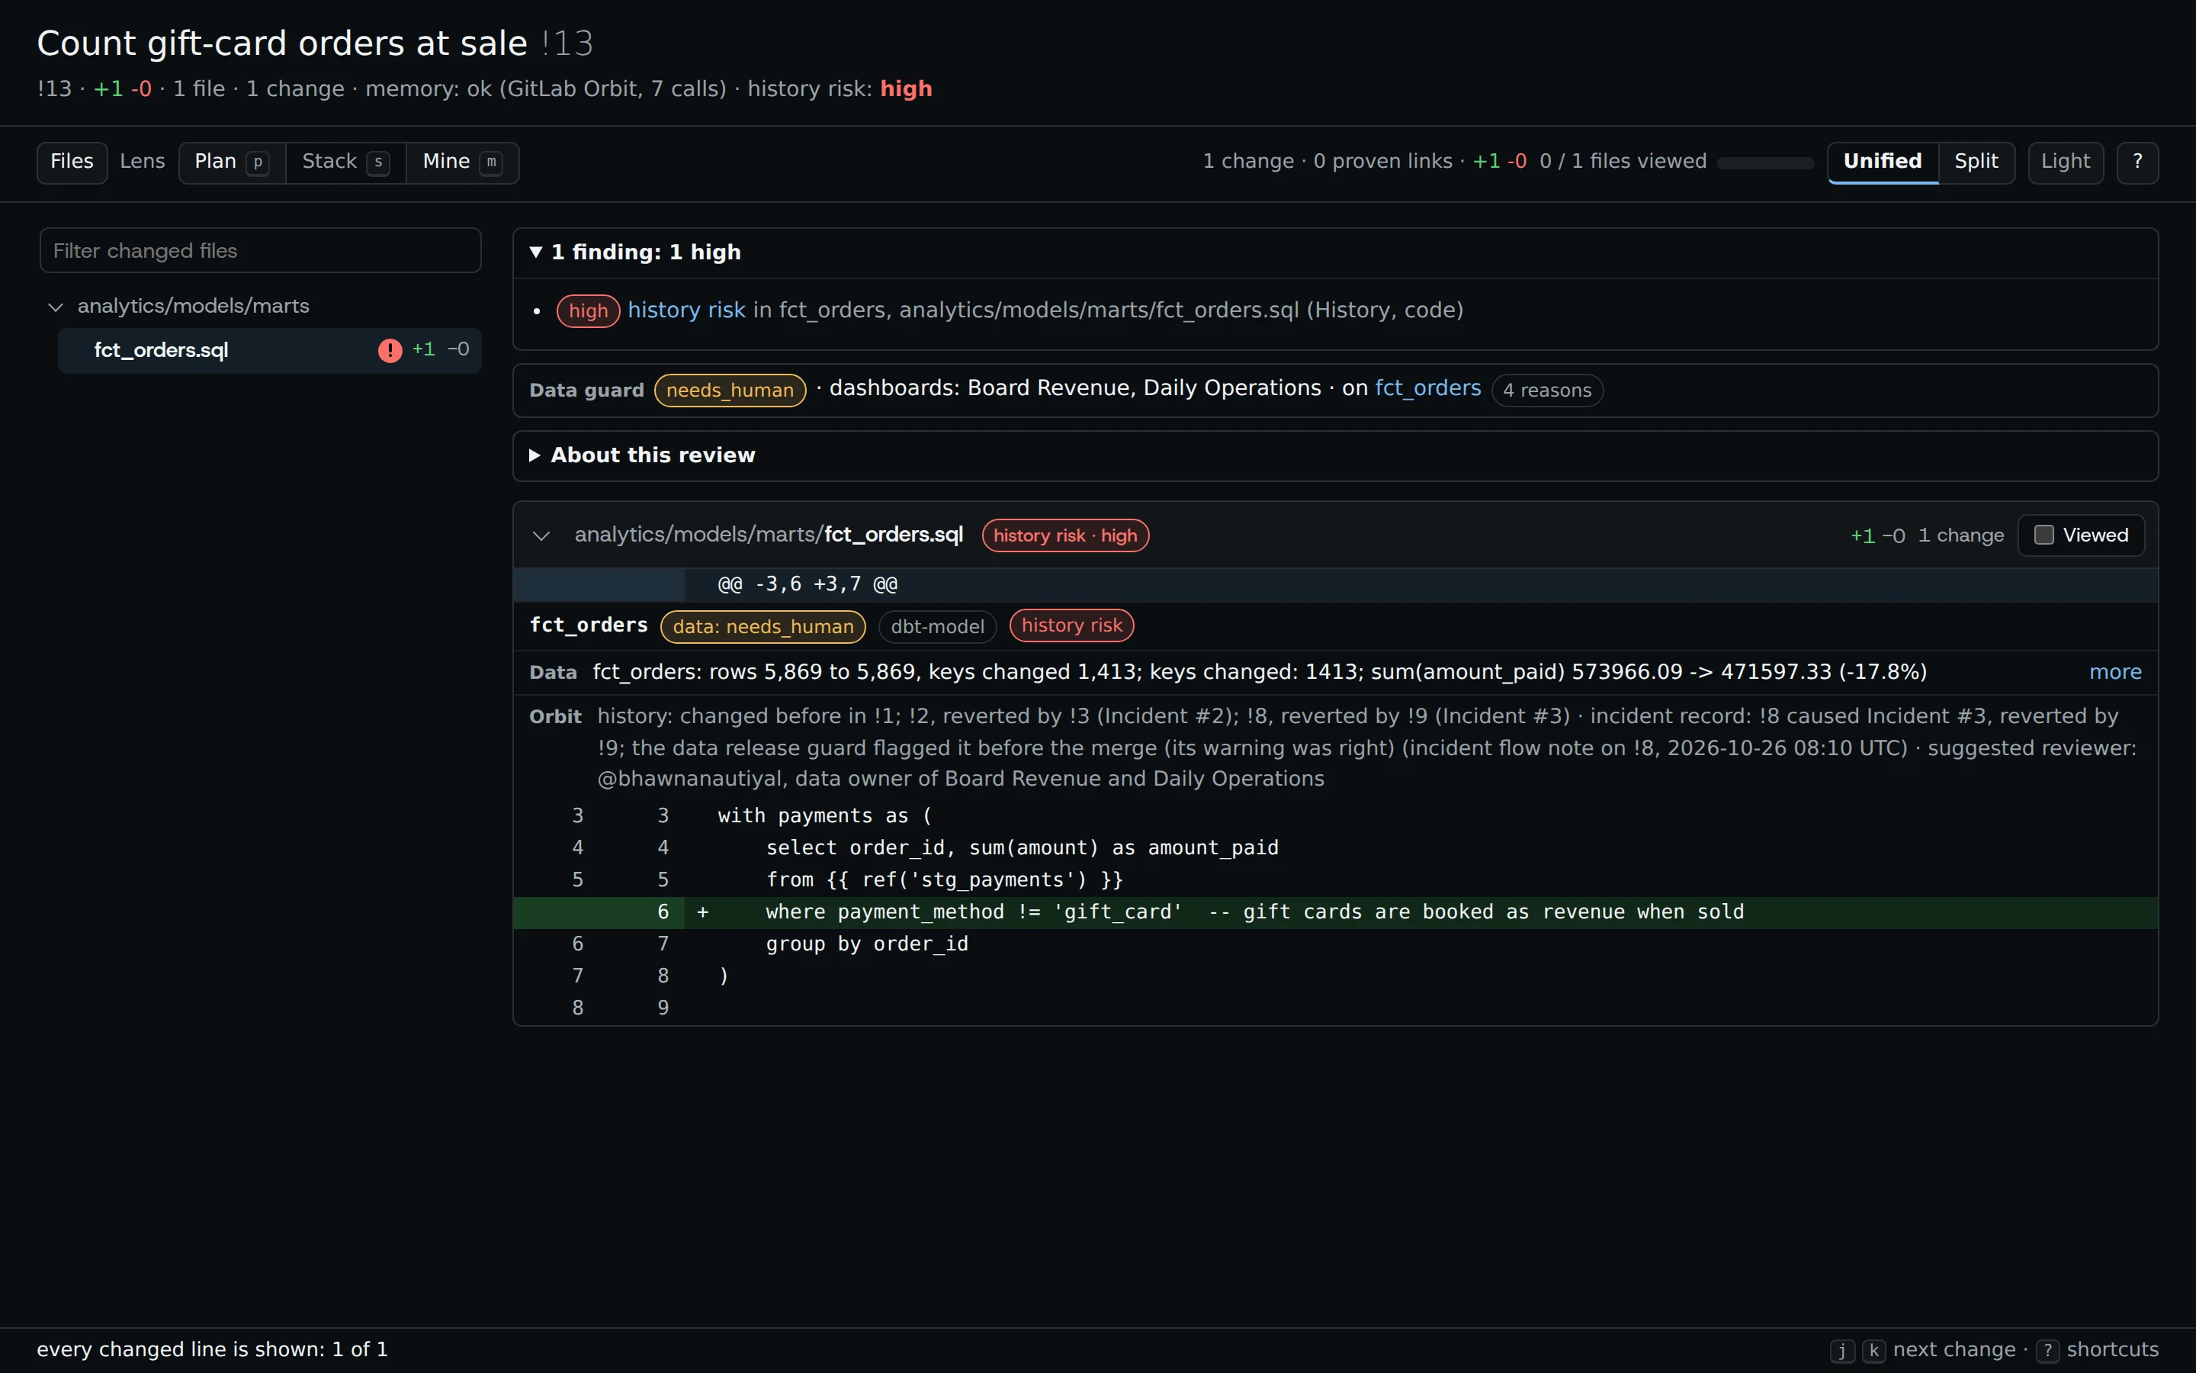Screen dimensions: 2196x1373
Task: Toggle the Light theme button
Action: point(2066,162)
